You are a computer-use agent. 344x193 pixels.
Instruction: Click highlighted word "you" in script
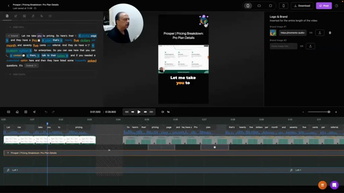(39, 36)
